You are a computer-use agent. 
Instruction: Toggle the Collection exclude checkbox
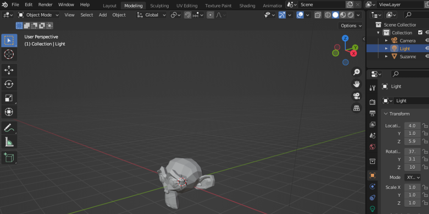tap(420, 33)
